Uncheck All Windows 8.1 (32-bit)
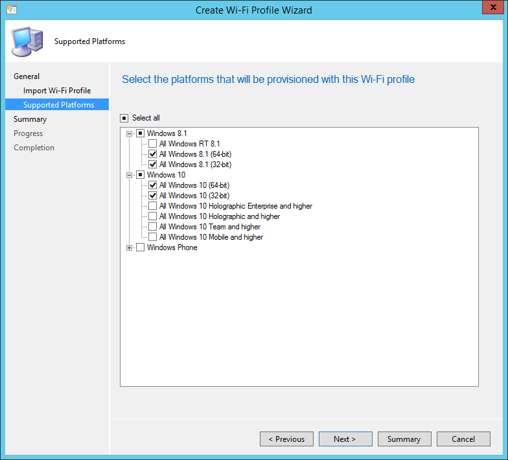The width and height of the screenshot is (508, 460). click(153, 165)
